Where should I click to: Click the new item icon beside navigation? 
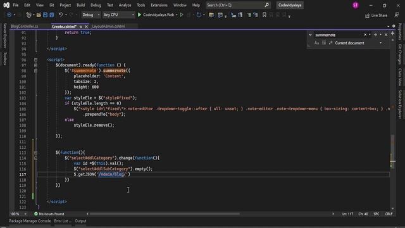(x=28, y=15)
